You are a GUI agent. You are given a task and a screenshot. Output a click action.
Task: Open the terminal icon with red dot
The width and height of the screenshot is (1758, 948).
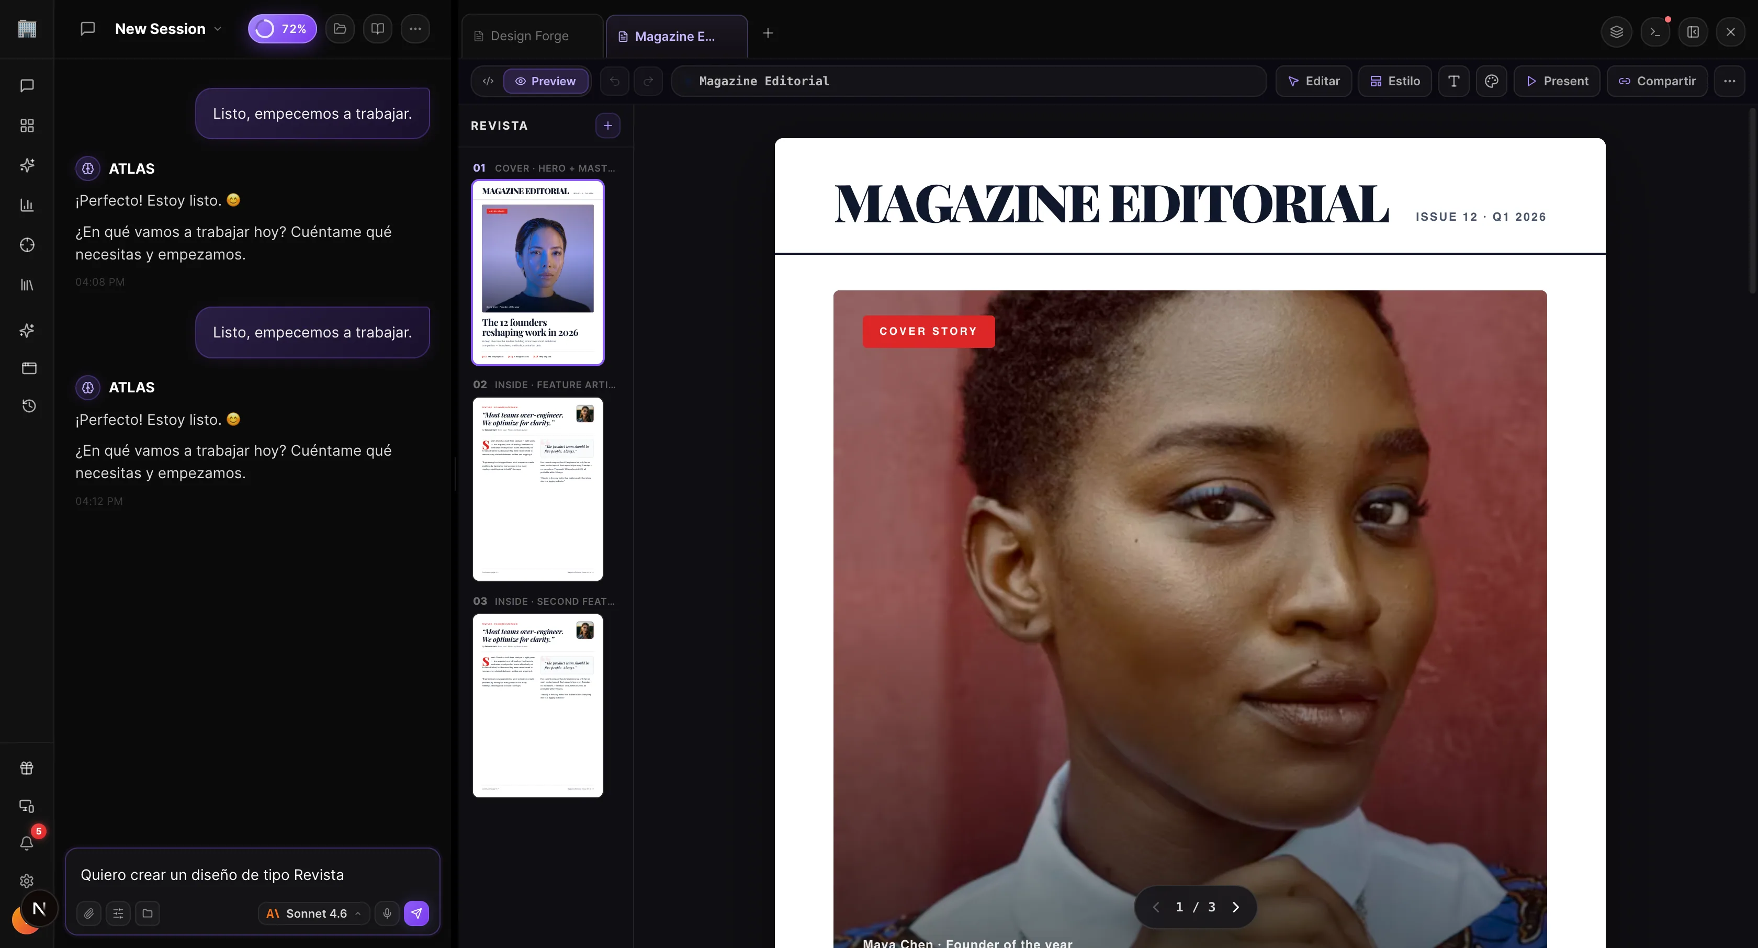point(1655,31)
